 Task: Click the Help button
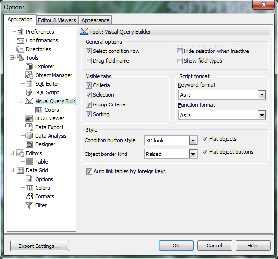pyautogui.click(x=253, y=246)
